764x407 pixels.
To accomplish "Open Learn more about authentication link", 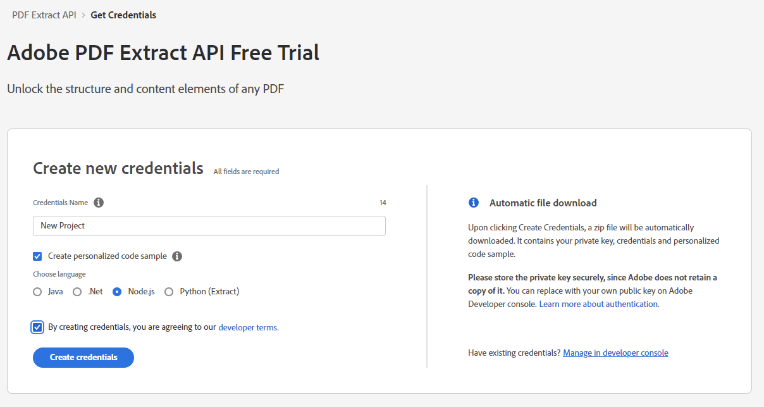I will (x=599, y=304).
